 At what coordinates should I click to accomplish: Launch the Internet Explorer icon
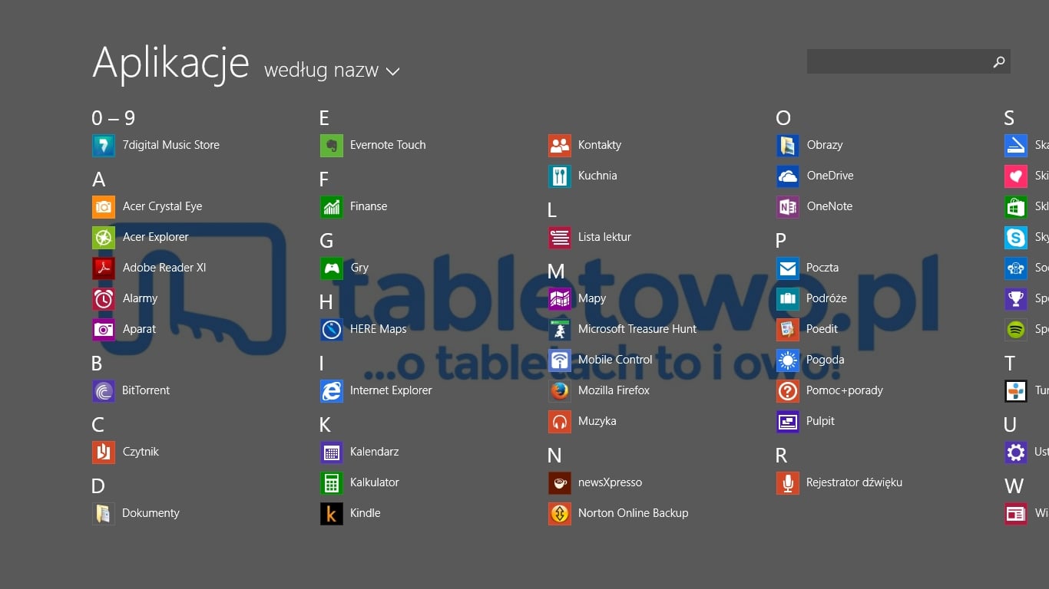(332, 390)
